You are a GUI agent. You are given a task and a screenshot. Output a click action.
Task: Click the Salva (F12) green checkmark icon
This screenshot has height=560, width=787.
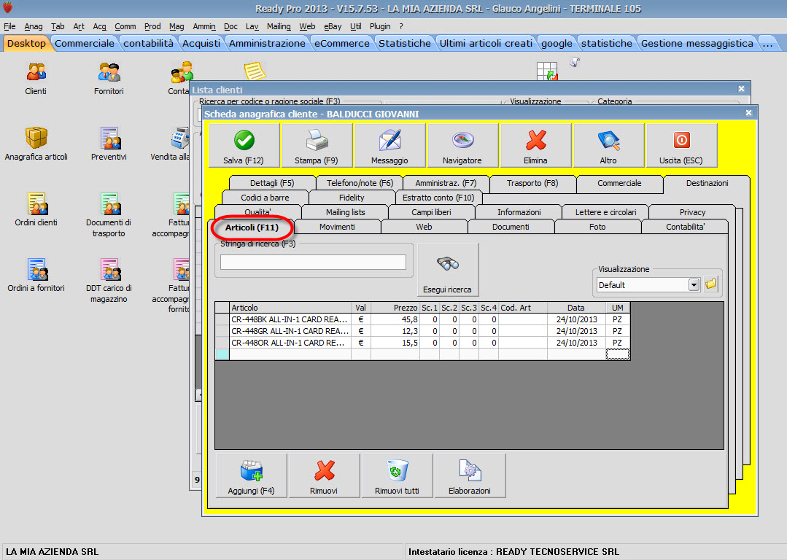point(244,140)
